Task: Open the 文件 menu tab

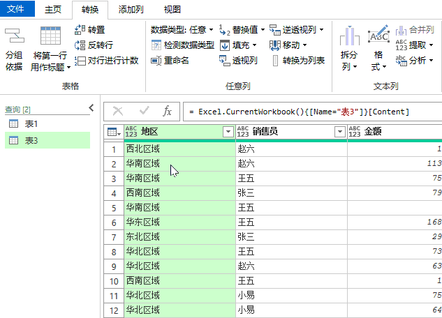Action: click(x=17, y=9)
